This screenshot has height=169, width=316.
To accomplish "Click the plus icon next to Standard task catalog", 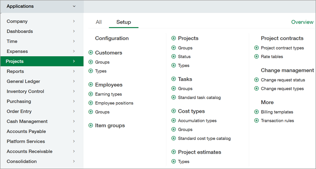I will tap(174, 97).
